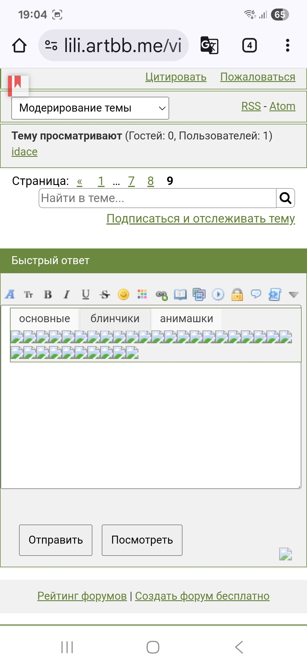
Task: Open the smiley emoticons picker
Action: point(123,294)
